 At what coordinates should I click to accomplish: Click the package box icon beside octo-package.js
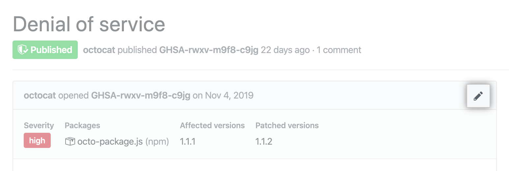point(70,142)
